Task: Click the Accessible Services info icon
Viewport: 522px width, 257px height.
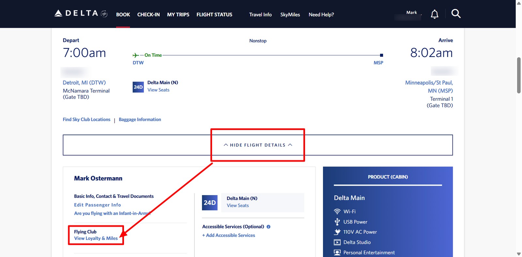Action: [x=269, y=227]
